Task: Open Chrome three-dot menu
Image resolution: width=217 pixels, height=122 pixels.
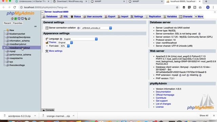Action: pos(213,7)
